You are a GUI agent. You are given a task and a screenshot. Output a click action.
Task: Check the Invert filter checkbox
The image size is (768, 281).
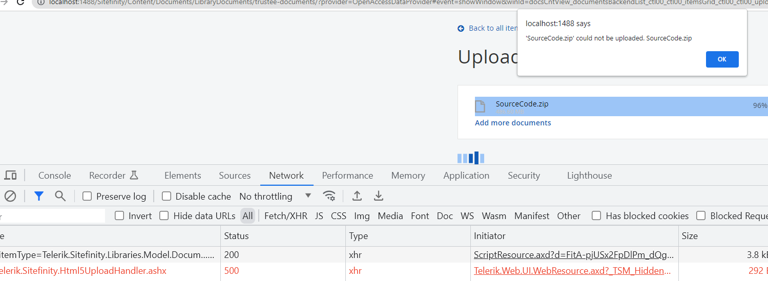click(119, 215)
